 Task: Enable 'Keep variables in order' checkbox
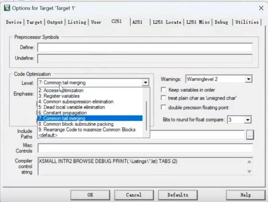(164, 90)
